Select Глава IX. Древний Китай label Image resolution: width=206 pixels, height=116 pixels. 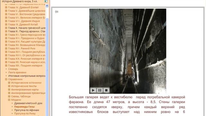(23, 24)
